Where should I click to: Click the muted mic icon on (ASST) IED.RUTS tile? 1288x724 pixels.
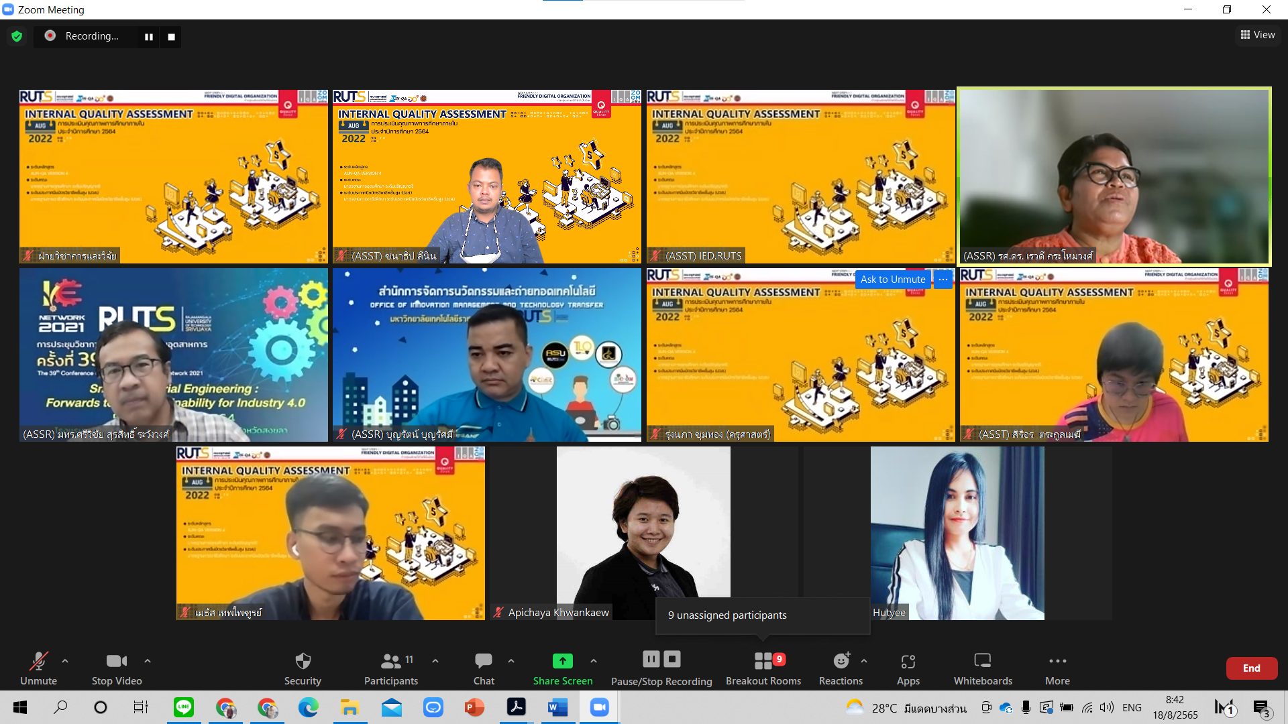click(656, 255)
